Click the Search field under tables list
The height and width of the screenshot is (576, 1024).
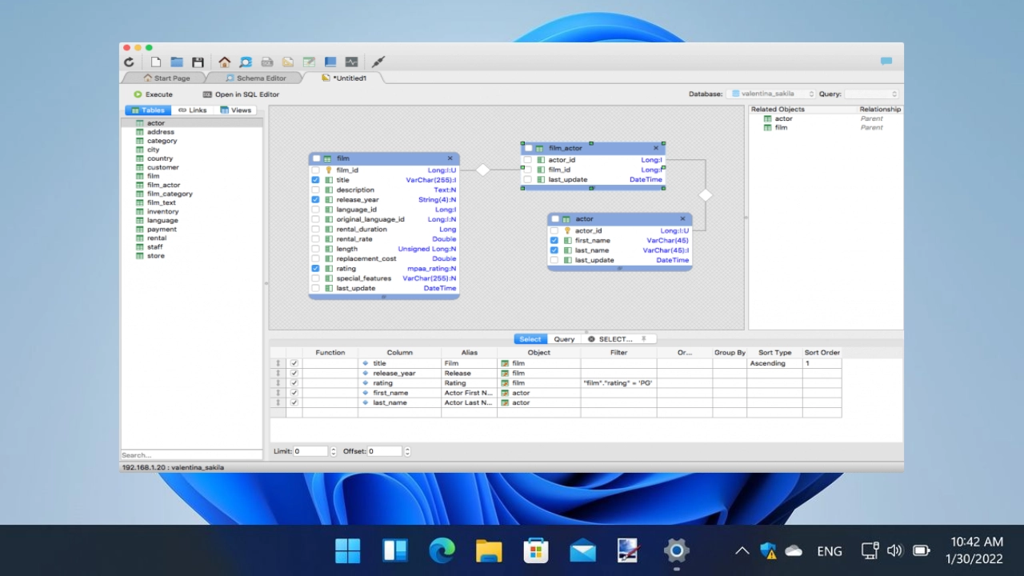tap(191, 455)
